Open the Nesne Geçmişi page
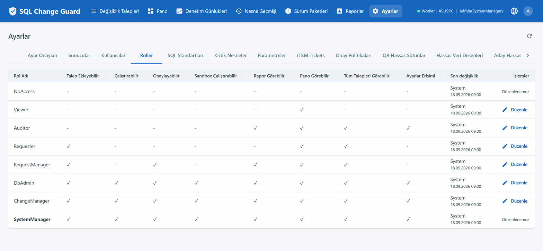 tap(256, 11)
